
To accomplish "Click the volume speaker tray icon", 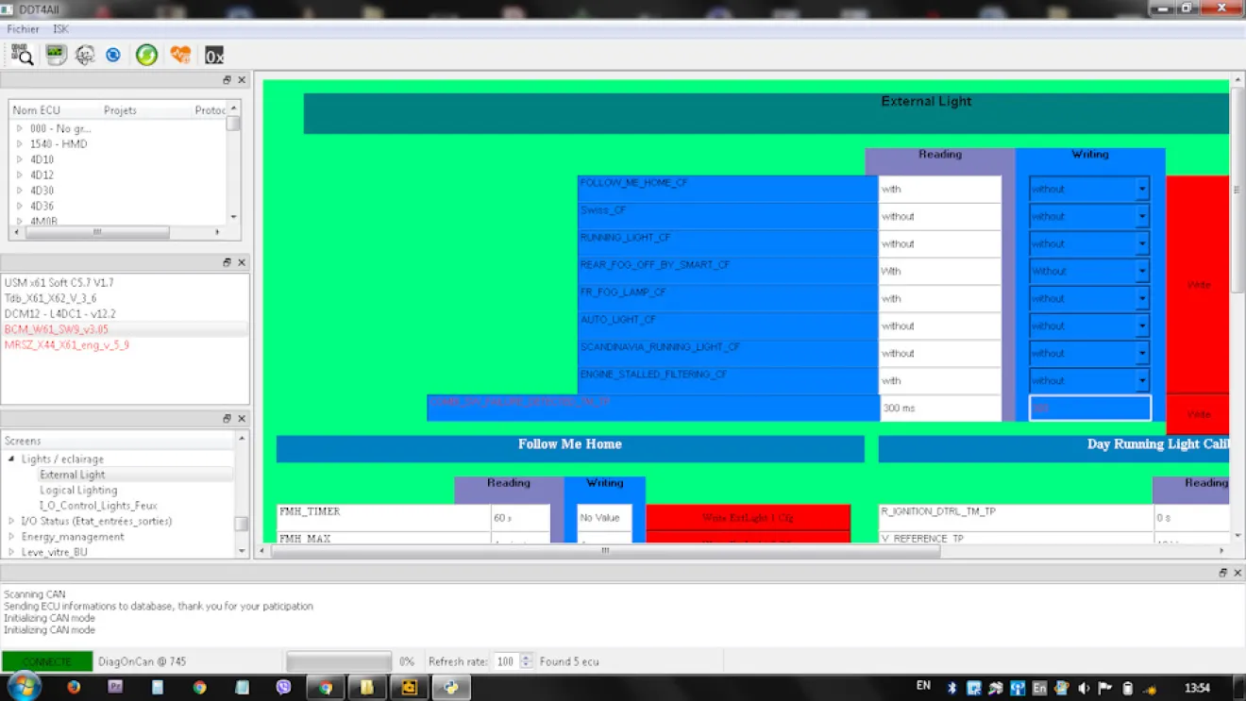I will [x=1084, y=688].
